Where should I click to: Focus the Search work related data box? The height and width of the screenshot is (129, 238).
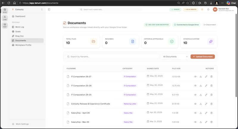110,9
